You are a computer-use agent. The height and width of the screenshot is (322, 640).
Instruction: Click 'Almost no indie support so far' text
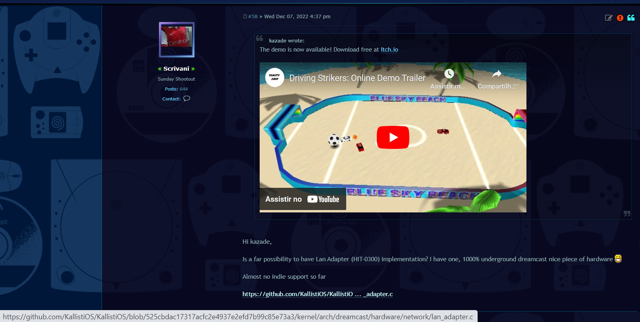284,277
